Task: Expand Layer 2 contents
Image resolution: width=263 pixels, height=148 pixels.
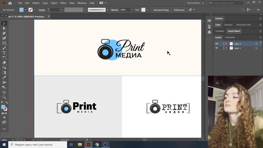Action: click(x=226, y=44)
